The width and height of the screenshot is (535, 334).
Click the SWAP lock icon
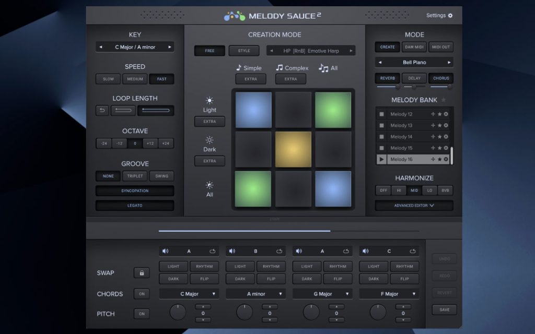click(x=142, y=273)
